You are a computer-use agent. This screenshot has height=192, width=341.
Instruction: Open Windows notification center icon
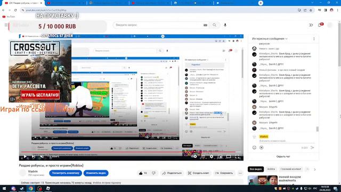tap(336, 188)
